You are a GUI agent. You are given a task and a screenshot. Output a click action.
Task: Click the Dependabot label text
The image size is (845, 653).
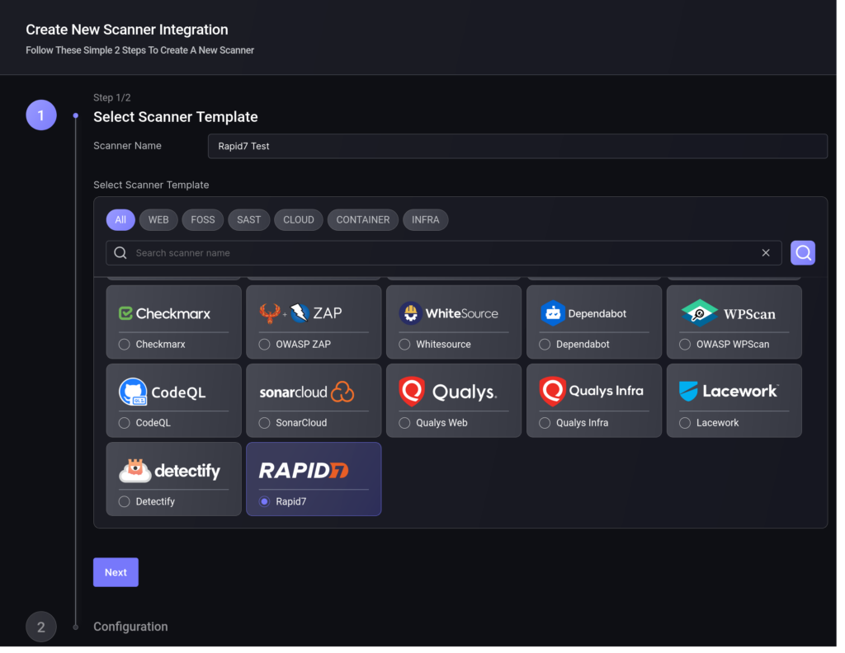583,345
